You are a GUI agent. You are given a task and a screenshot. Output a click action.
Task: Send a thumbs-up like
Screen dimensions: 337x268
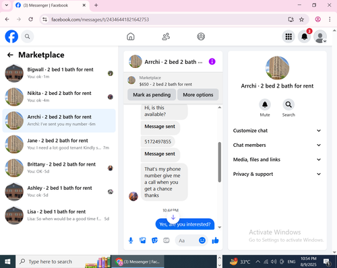click(215, 240)
